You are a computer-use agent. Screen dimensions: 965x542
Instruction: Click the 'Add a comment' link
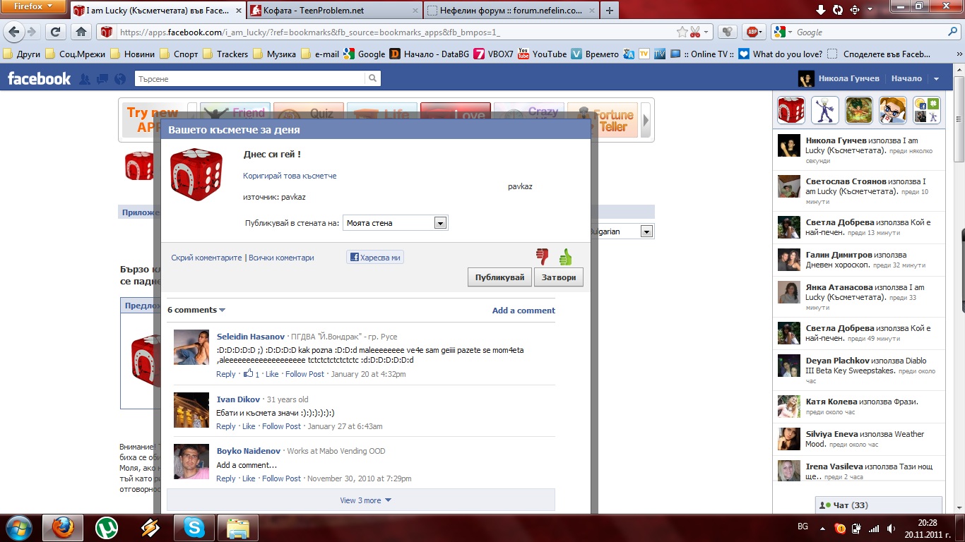523,310
